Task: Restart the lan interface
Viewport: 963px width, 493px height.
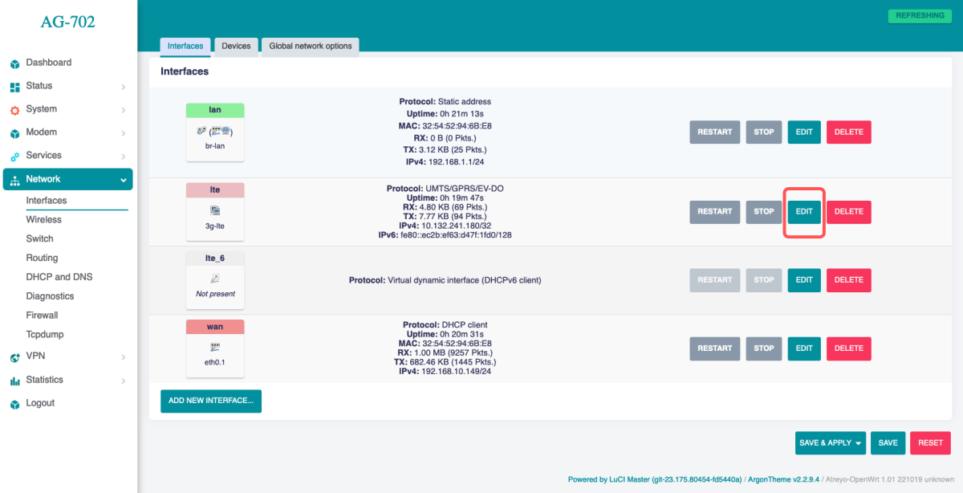Action: (x=714, y=132)
